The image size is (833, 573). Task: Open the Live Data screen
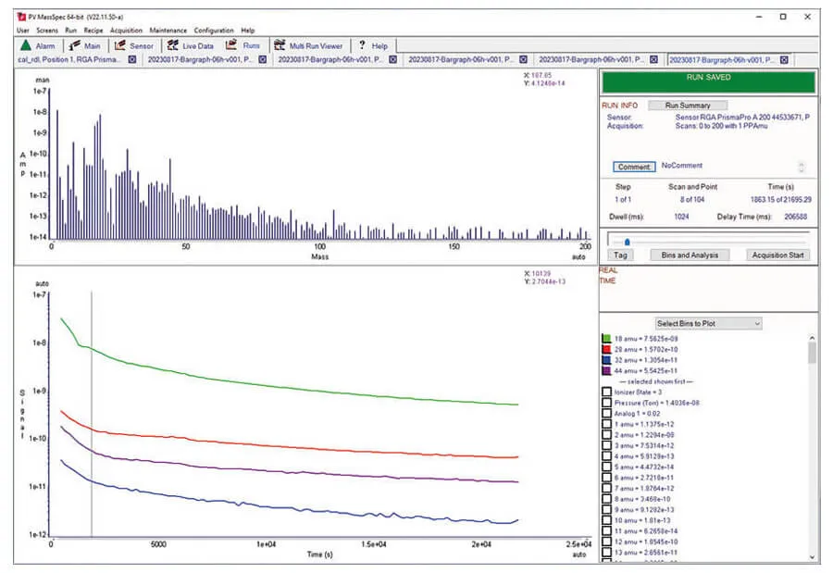pos(190,45)
